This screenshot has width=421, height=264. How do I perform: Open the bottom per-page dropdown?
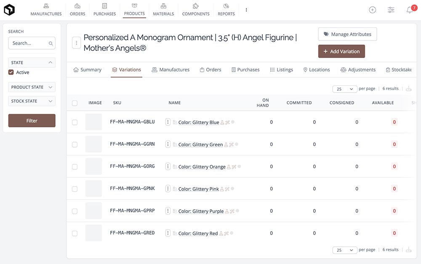(344, 250)
